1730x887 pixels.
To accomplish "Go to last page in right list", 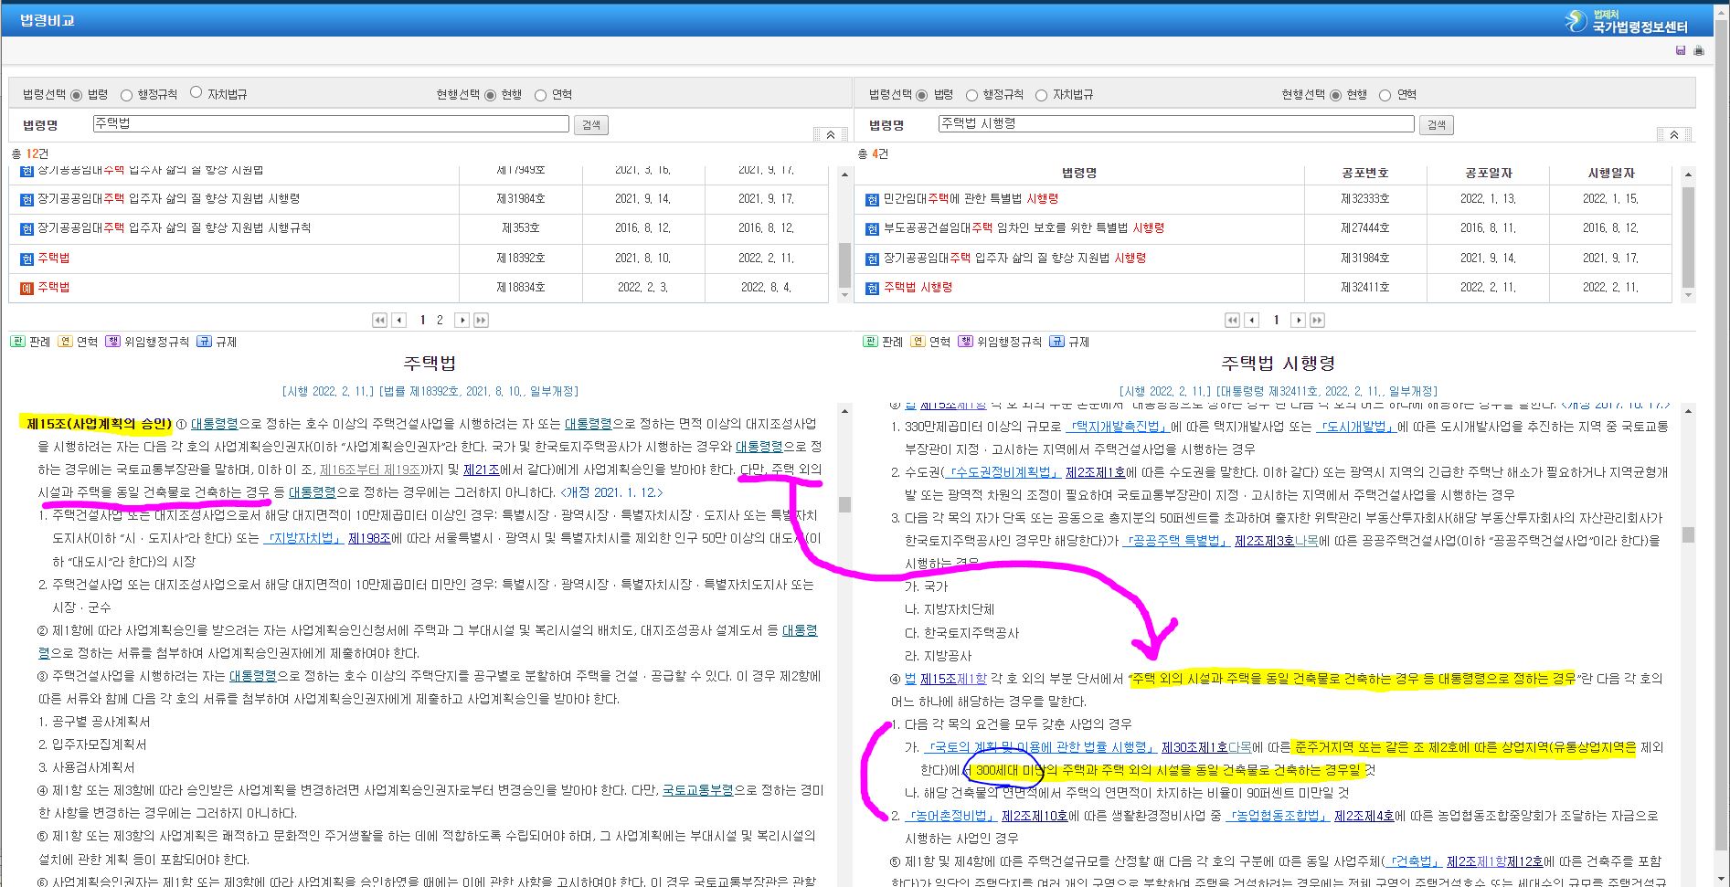I will 1317,320.
